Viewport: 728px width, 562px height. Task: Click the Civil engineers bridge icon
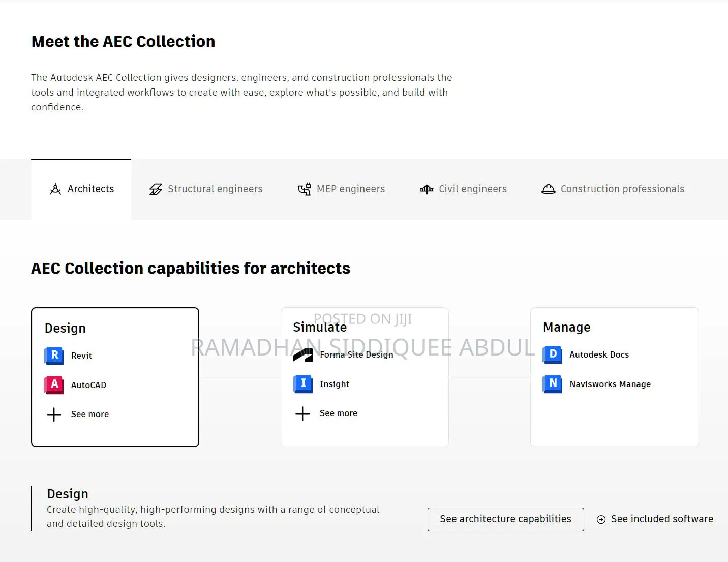click(427, 189)
